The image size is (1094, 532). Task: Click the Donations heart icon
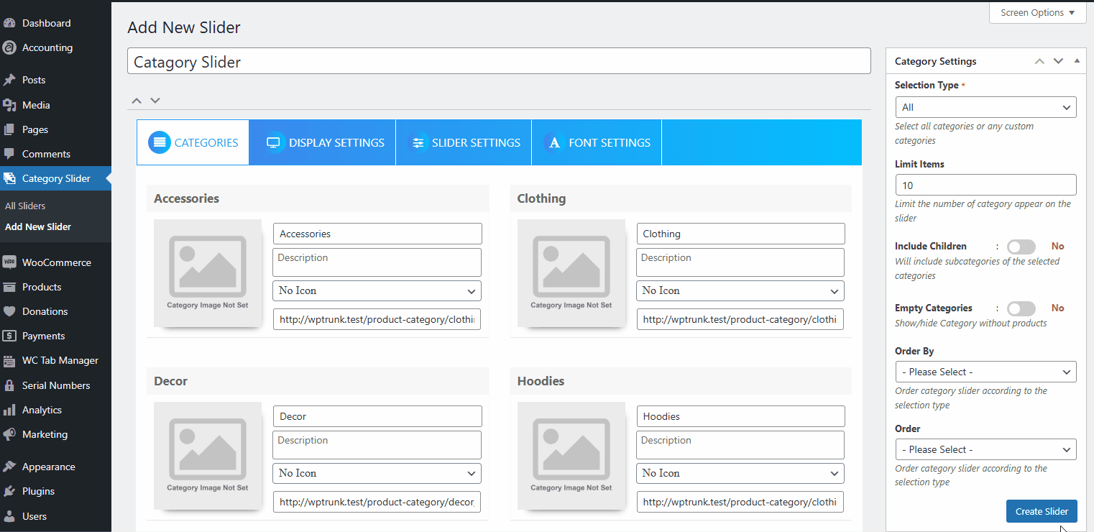tap(9, 311)
